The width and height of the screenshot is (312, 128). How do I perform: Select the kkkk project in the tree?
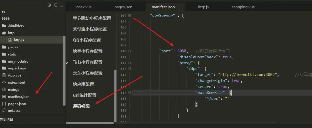(x=6, y=19)
